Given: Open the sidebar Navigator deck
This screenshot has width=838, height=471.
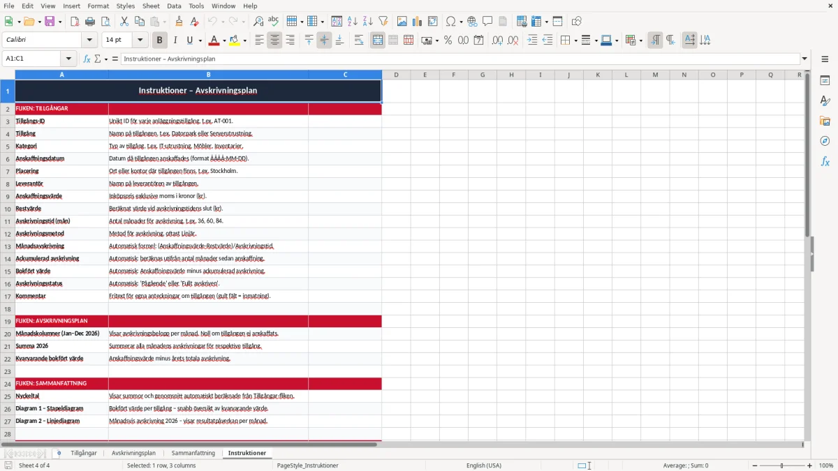Looking at the screenshot, I should point(825,141).
